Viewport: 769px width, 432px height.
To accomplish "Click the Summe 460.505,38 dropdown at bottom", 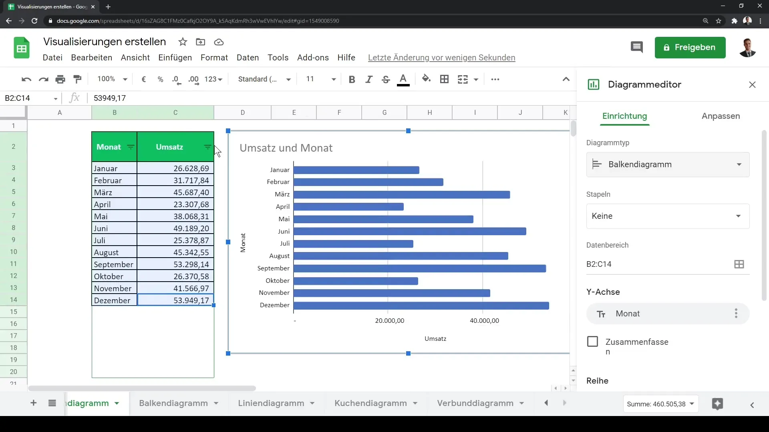I will pos(659,404).
